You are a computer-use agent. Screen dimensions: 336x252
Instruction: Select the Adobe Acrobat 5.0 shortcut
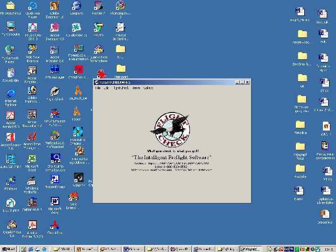10,119
